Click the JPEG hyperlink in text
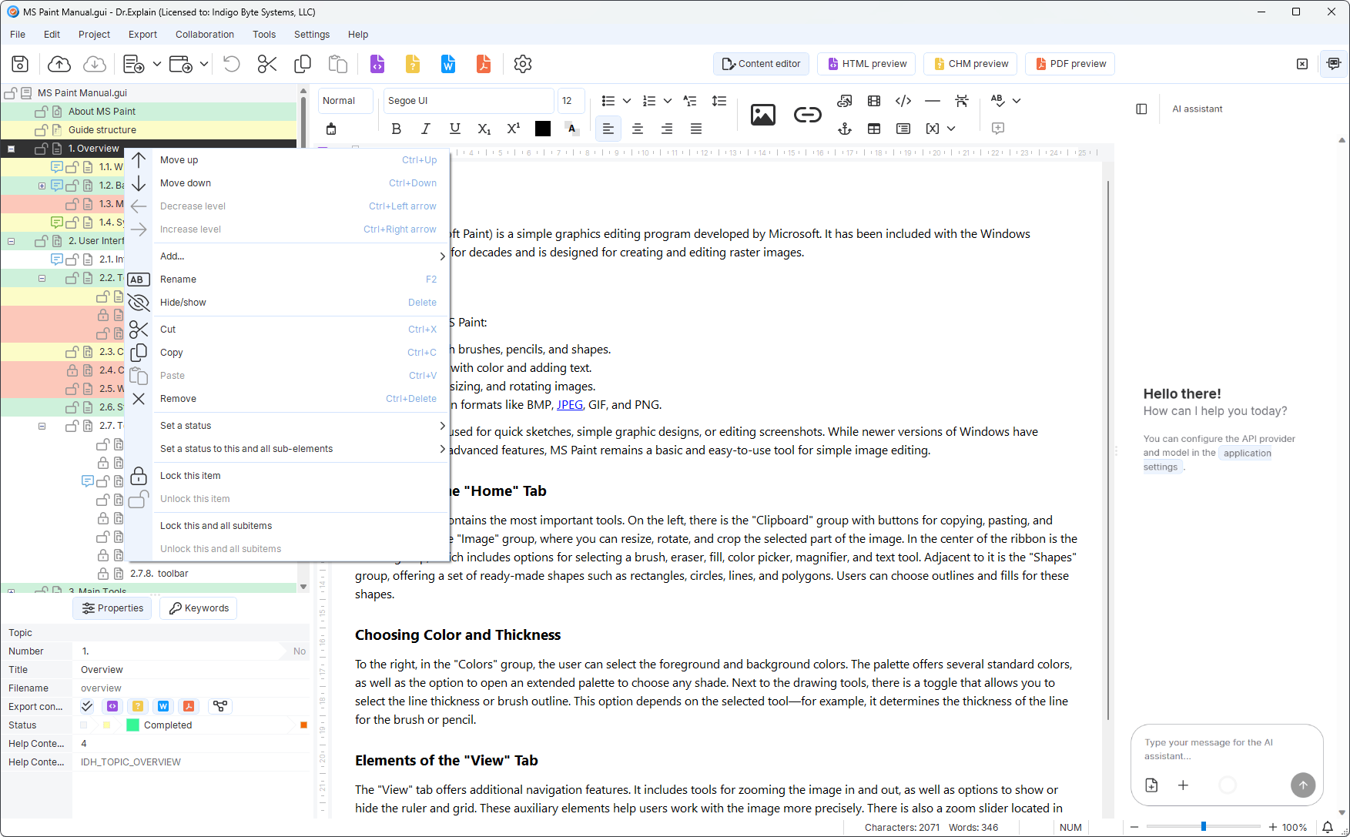The width and height of the screenshot is (1350, 837). 570,405
